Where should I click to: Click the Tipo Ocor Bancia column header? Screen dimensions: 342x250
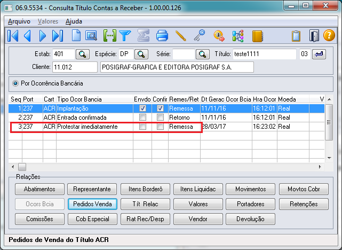(94, 99)
